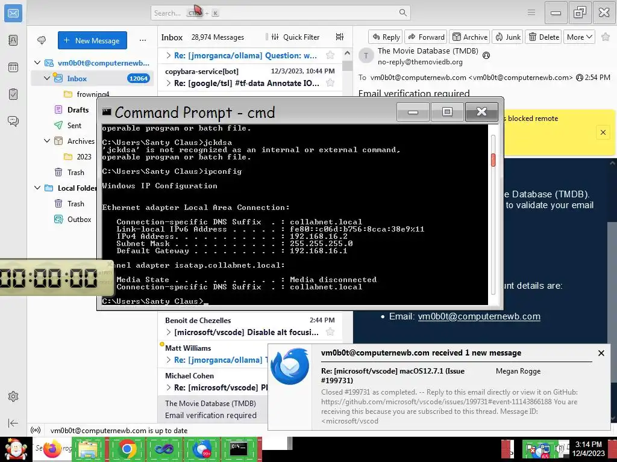Star the jmorganca/ollama Question message
This screenshot has height=462, width=617.
point(330,55)
